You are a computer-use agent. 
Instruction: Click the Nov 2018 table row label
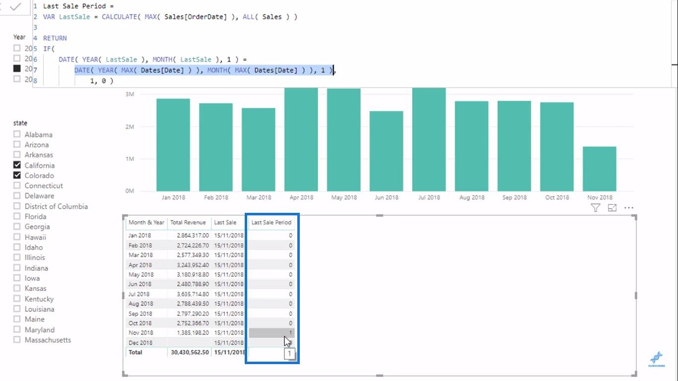tap(141, 333)
